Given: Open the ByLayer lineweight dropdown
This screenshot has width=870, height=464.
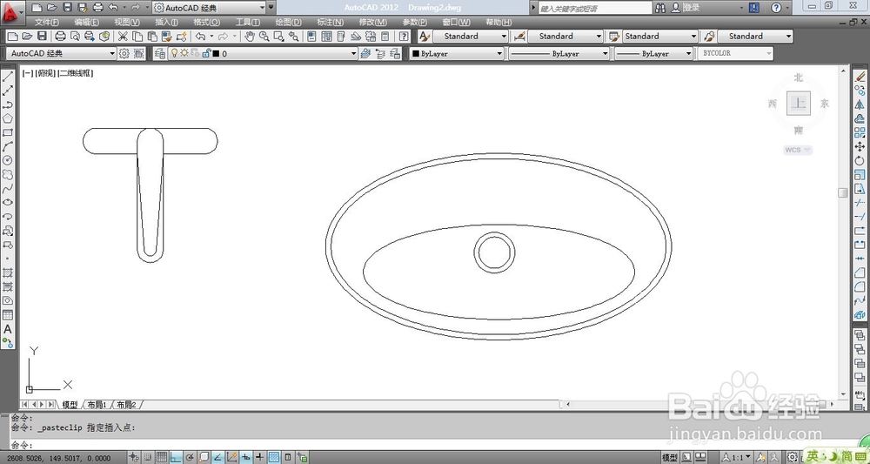Looking at the screenshot, I should point(653,54).
